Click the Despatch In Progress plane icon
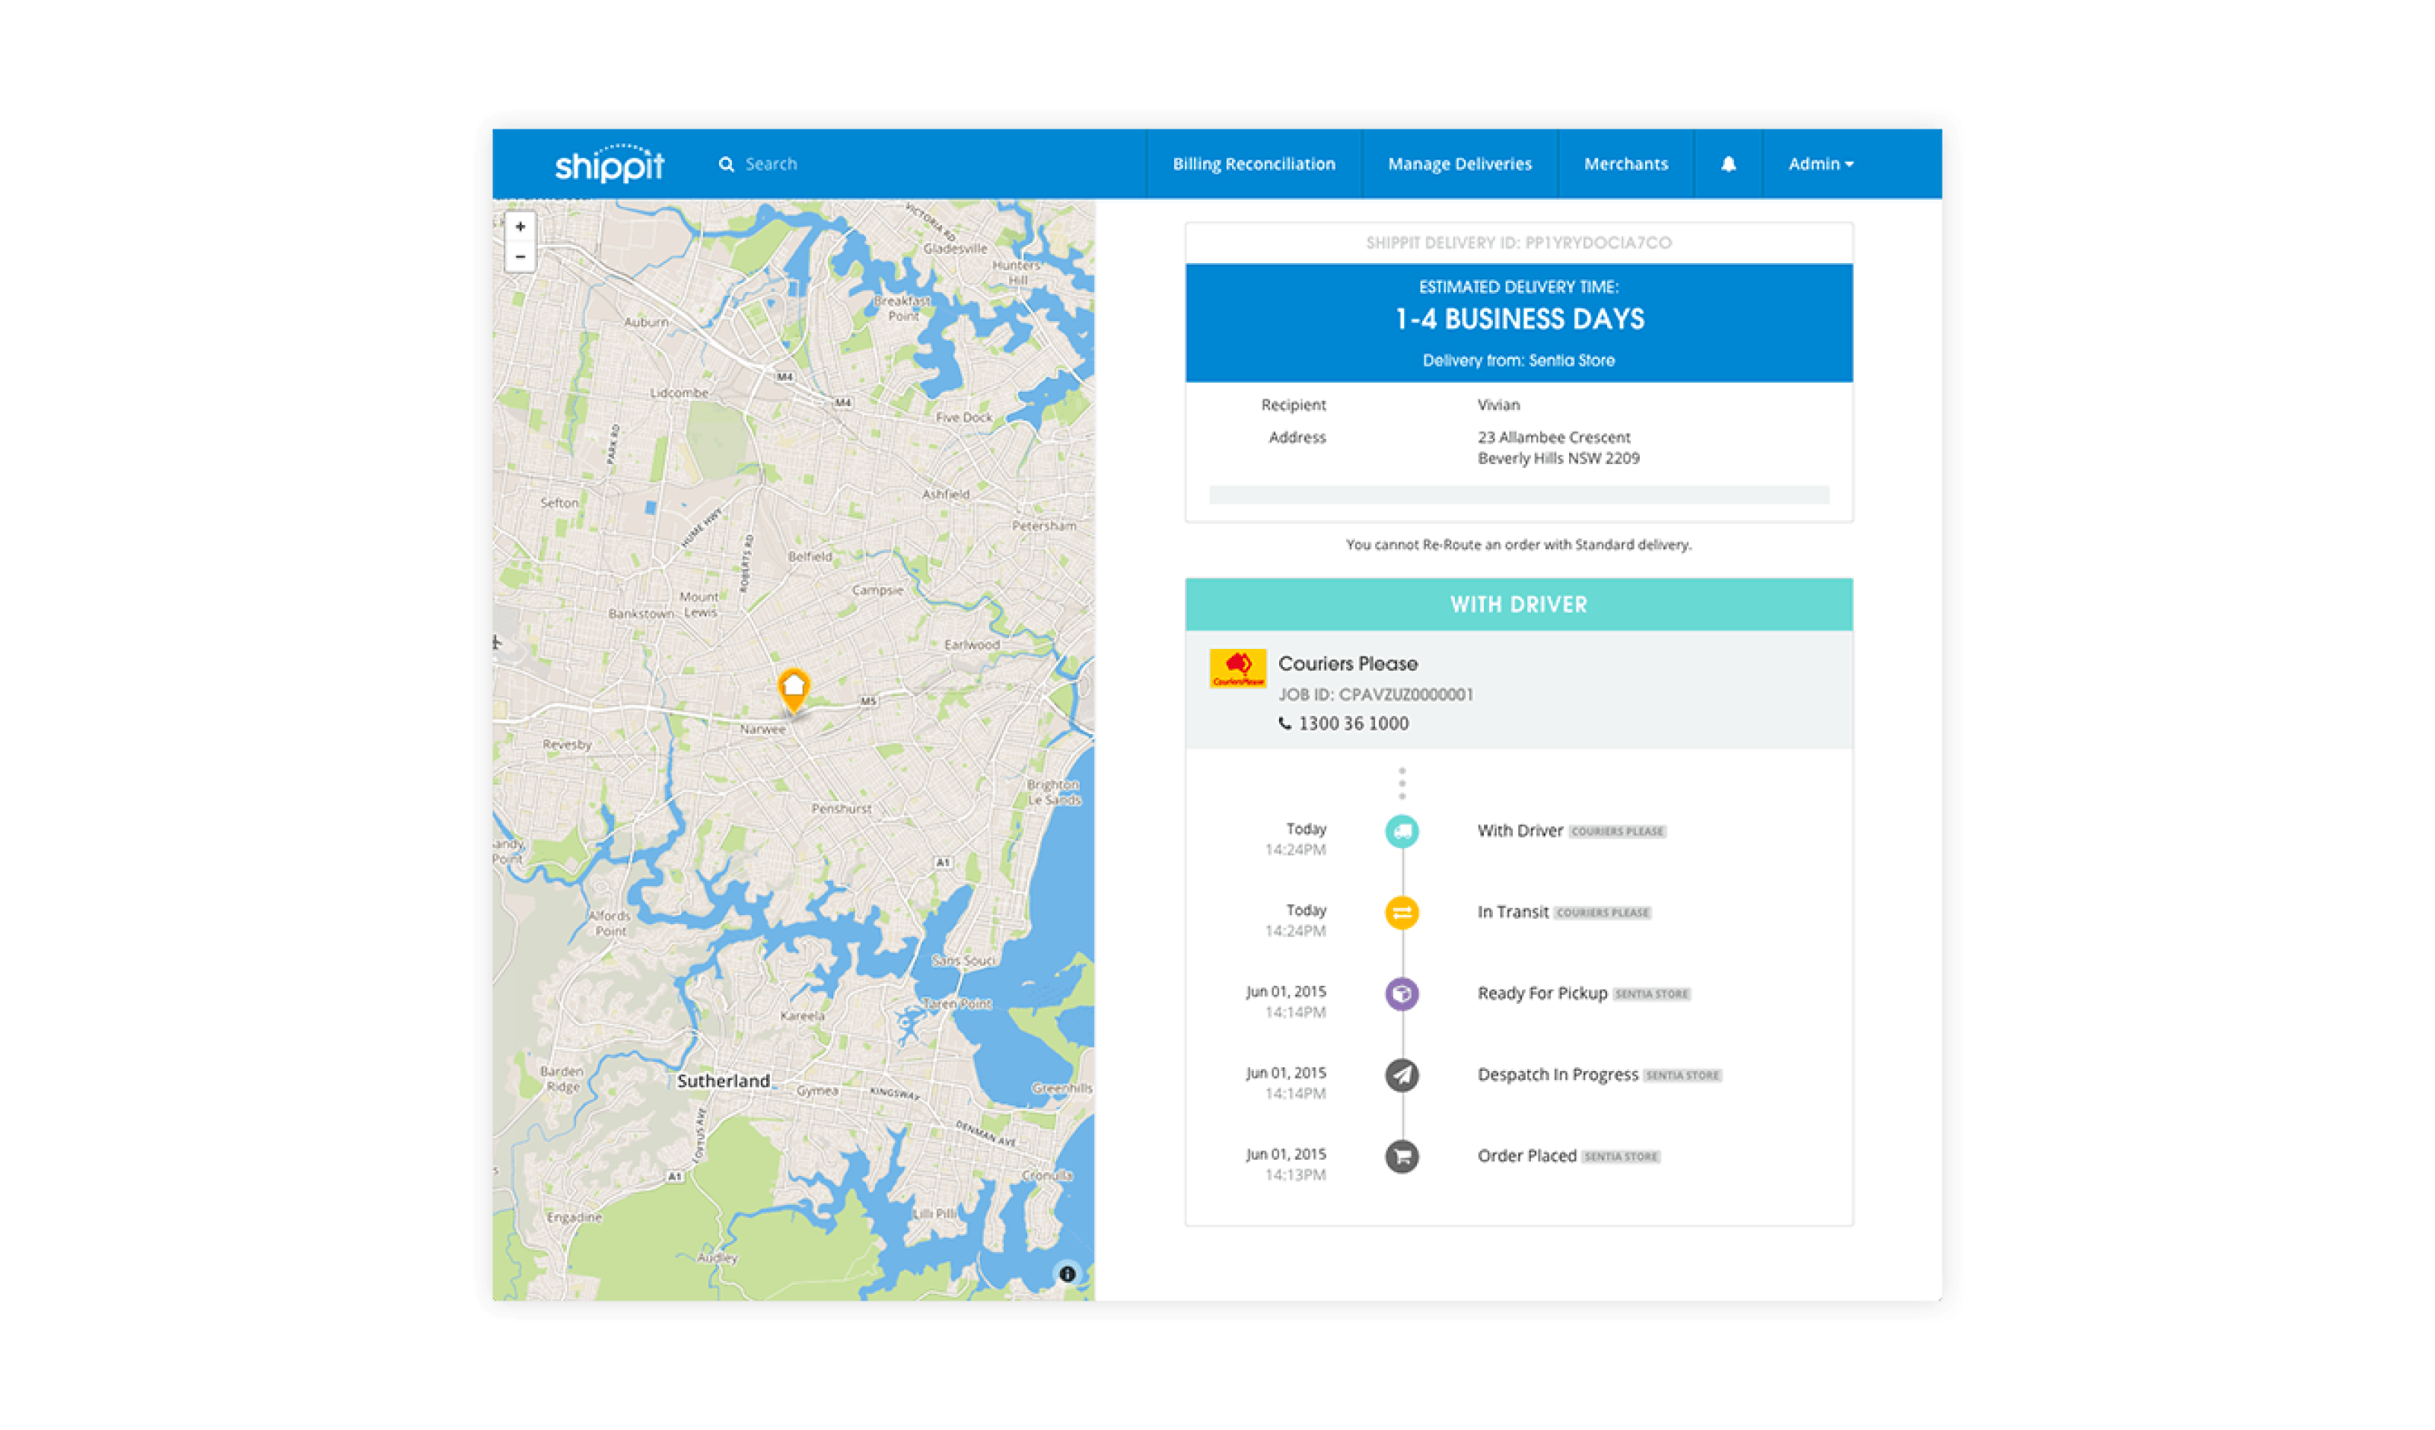Viewport: 2435px width, 1430px height. click(x=1401, y=1075)
